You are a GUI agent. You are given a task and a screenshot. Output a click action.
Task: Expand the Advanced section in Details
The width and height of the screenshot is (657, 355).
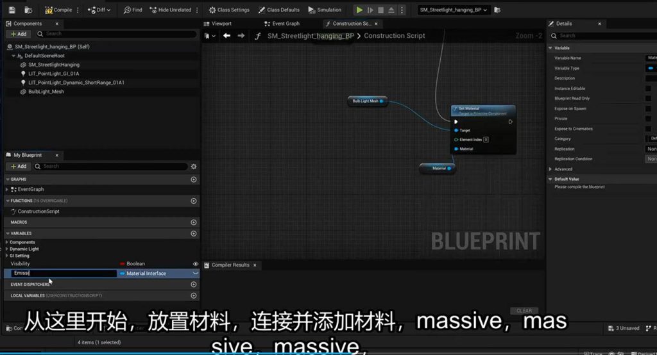[x=551, y=169]
